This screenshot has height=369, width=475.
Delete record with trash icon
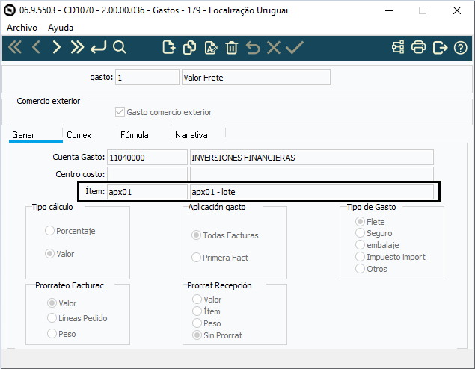click(x=232, y=48)
